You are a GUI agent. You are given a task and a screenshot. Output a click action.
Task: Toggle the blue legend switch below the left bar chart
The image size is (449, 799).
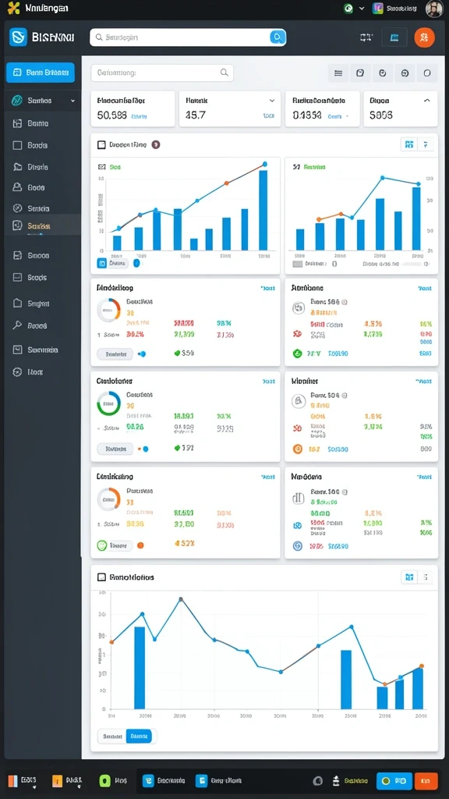pyautogui.click(x=136, y=263)
